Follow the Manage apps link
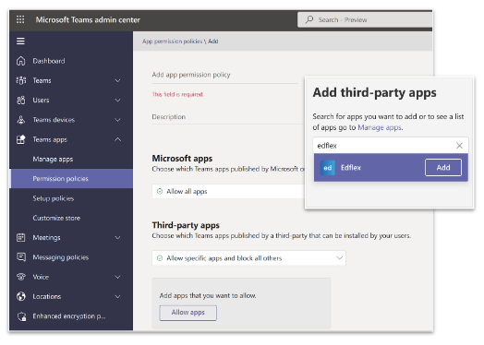 tap(380, 127)
